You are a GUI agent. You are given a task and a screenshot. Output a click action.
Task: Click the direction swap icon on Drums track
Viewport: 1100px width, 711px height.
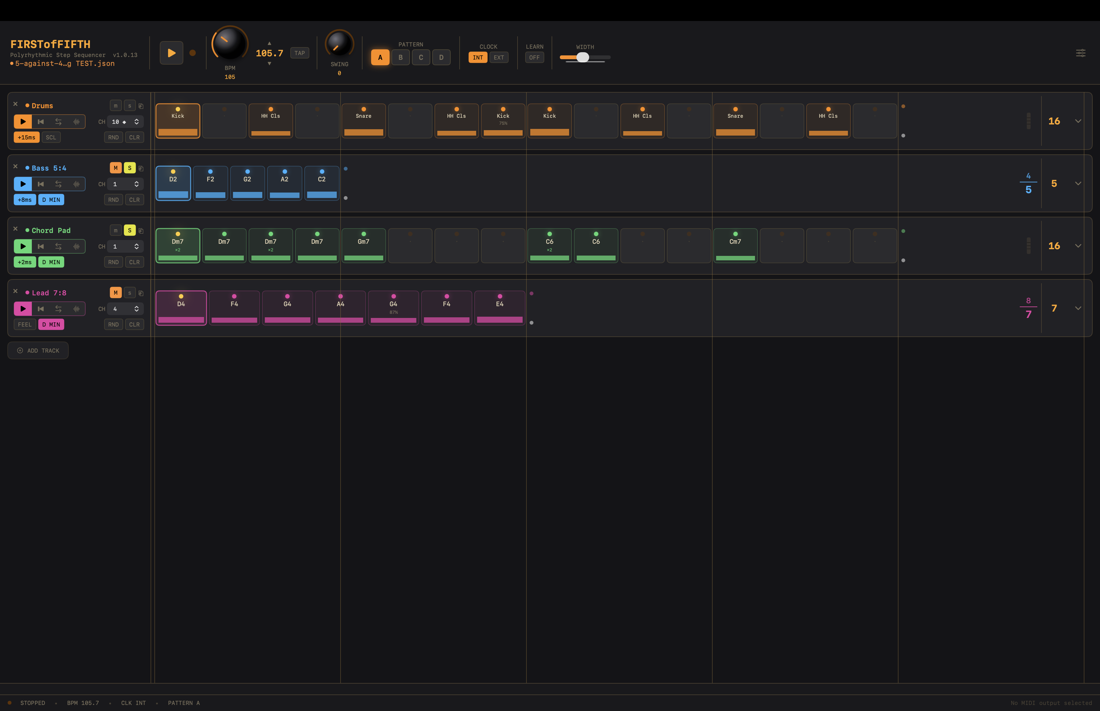(59, 122)
